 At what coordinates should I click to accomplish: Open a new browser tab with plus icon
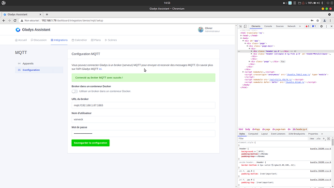(47, 15)
